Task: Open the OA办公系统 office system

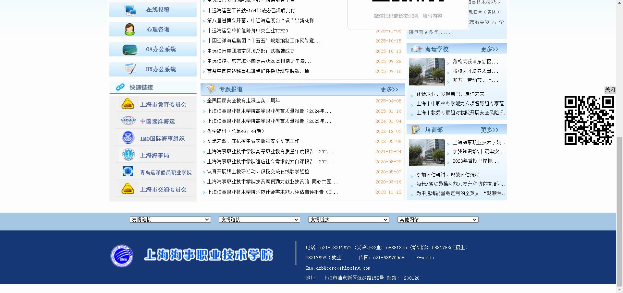Action: click(x=153, y=49)
